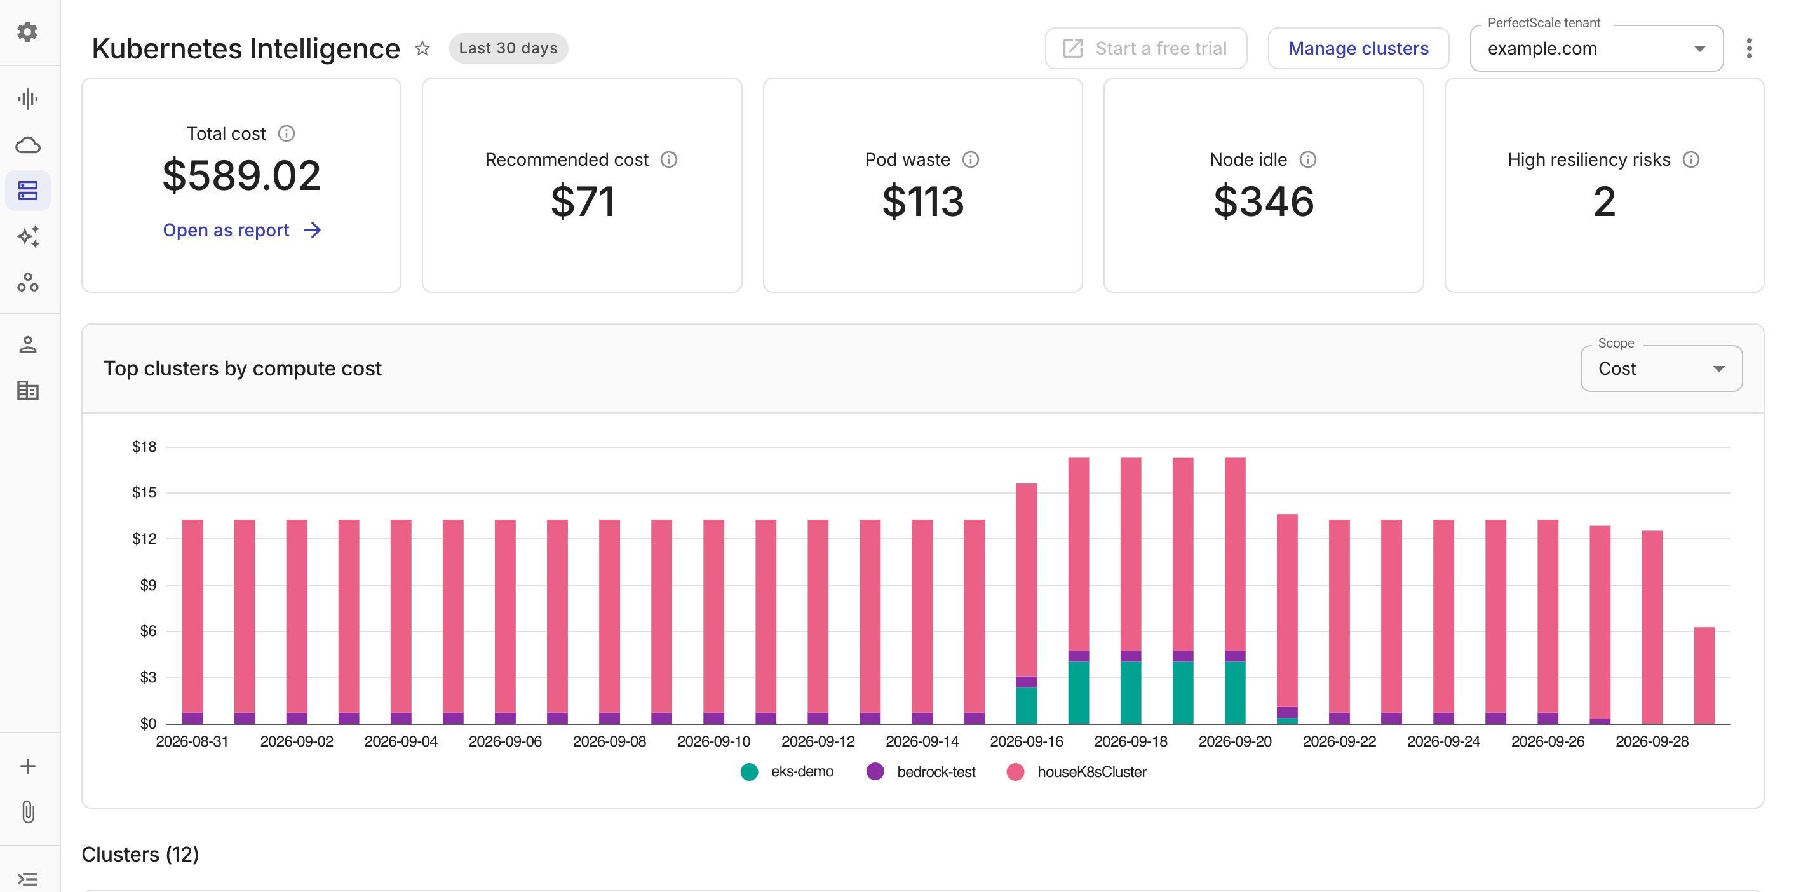Click the plus add icon in sidebar

click(27, 766)
